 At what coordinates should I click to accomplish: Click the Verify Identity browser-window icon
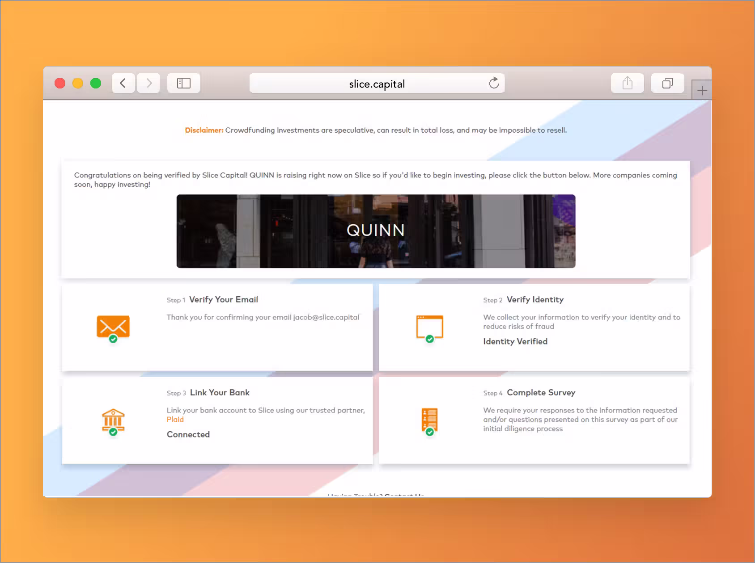click(x=430, y=326)
